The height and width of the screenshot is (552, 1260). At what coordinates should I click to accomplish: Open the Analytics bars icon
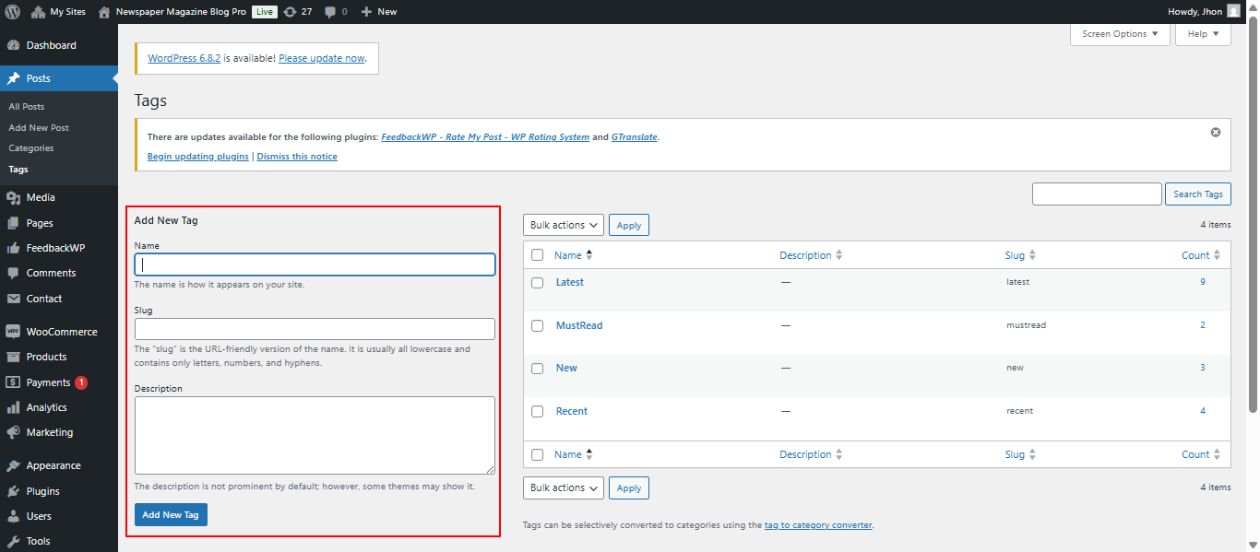[x=14, y=407]
